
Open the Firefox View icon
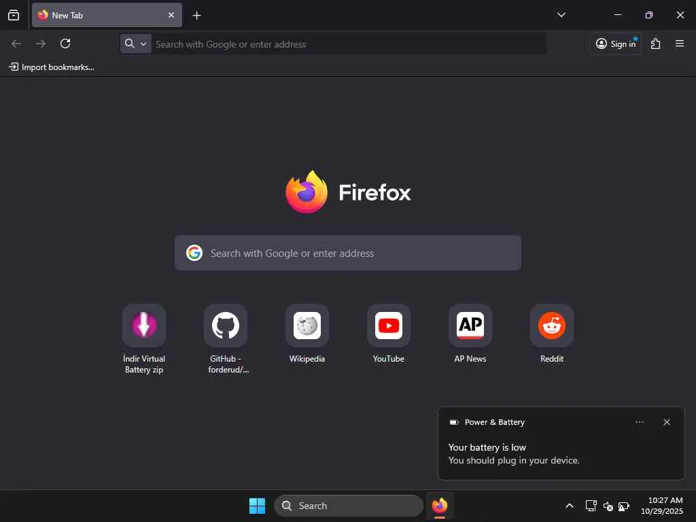pyautogui.click(x=14, y=15)
